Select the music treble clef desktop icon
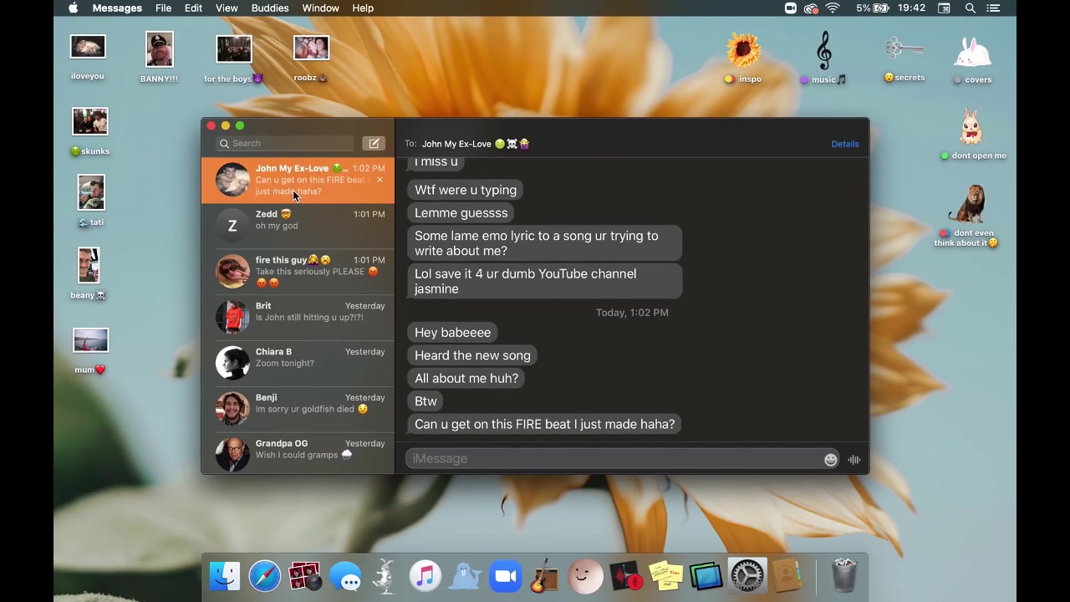 (x=824, y=59)
